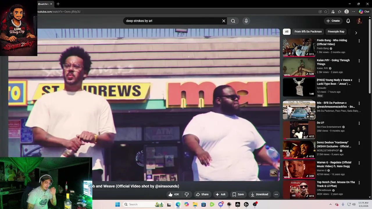Screen dimensions: 372x209
Task: Dislike the video
Action: coord(187,194)
